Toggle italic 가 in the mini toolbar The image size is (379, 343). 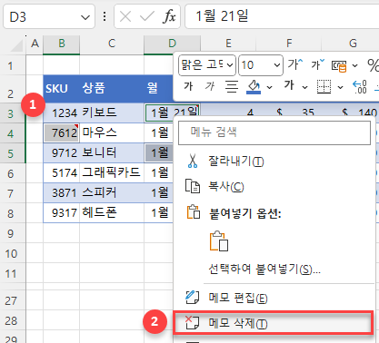click(210, 86)
